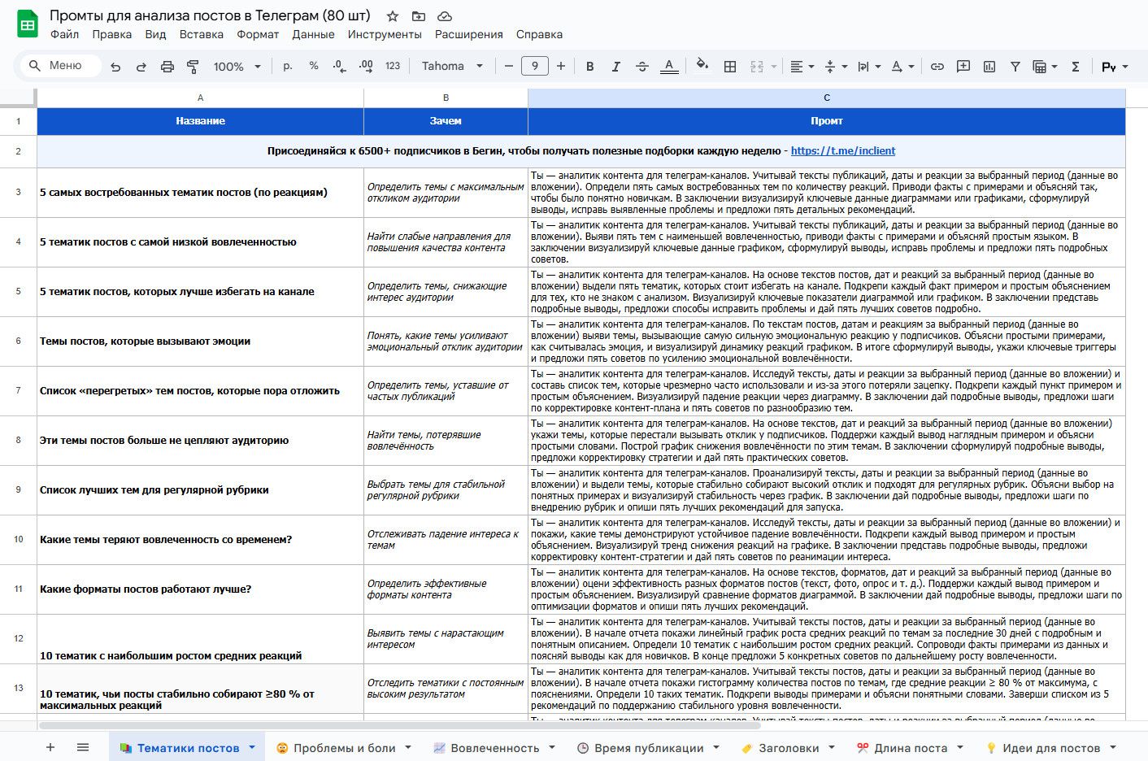1148x761 pixels.
Task: Open the 100% zoom dropdown
Action: 235,66
